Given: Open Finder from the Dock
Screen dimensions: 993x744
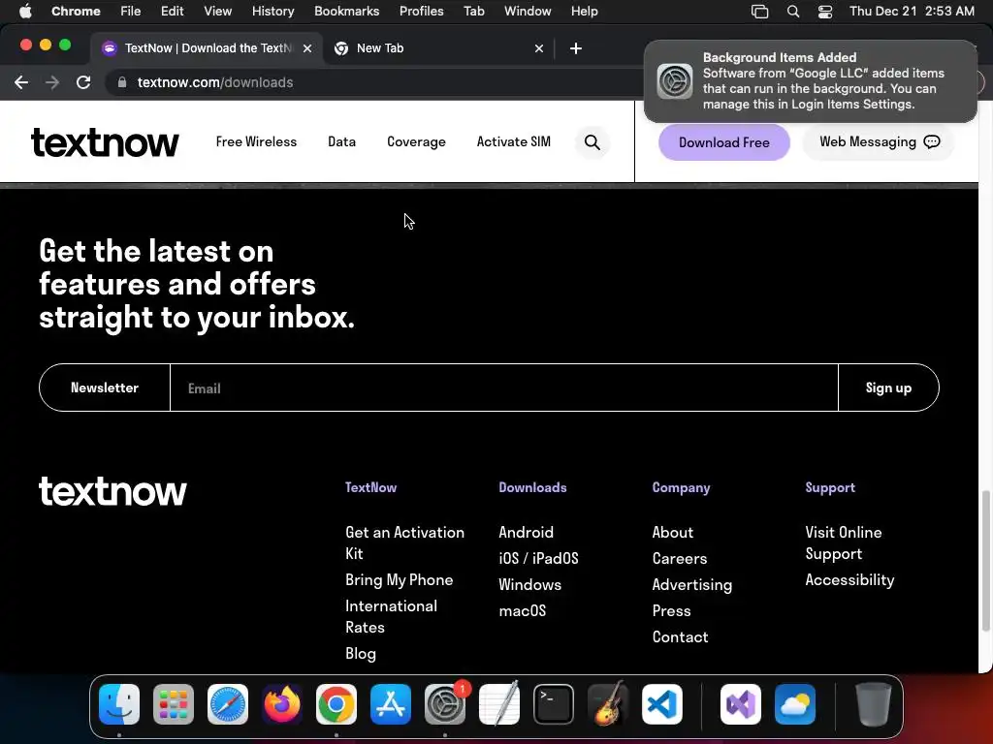Looking at the screenshot, I should pos(119,704).
